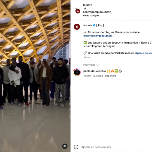Follow the @centrepompidoumetz_ mention in the caption
Viewport: 152px width, 152px height.
[99, 36]
